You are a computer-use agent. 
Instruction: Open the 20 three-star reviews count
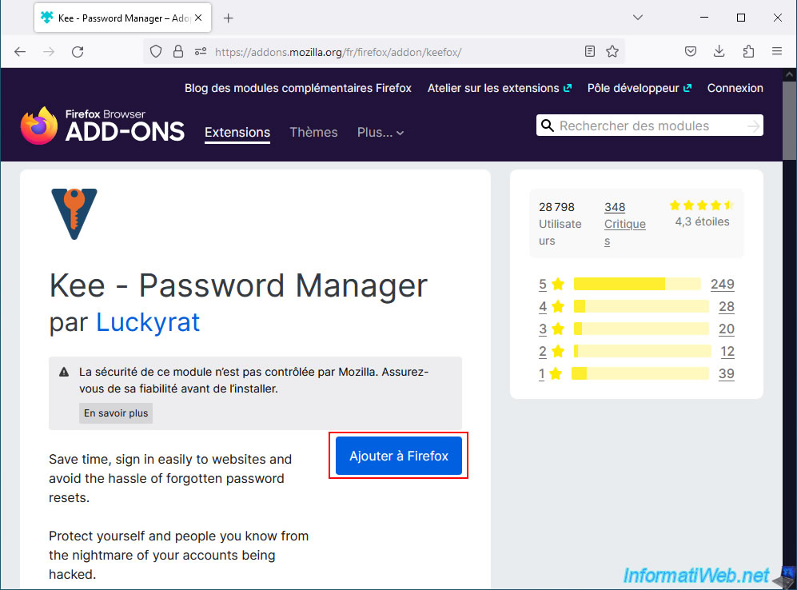click(727, 329)
